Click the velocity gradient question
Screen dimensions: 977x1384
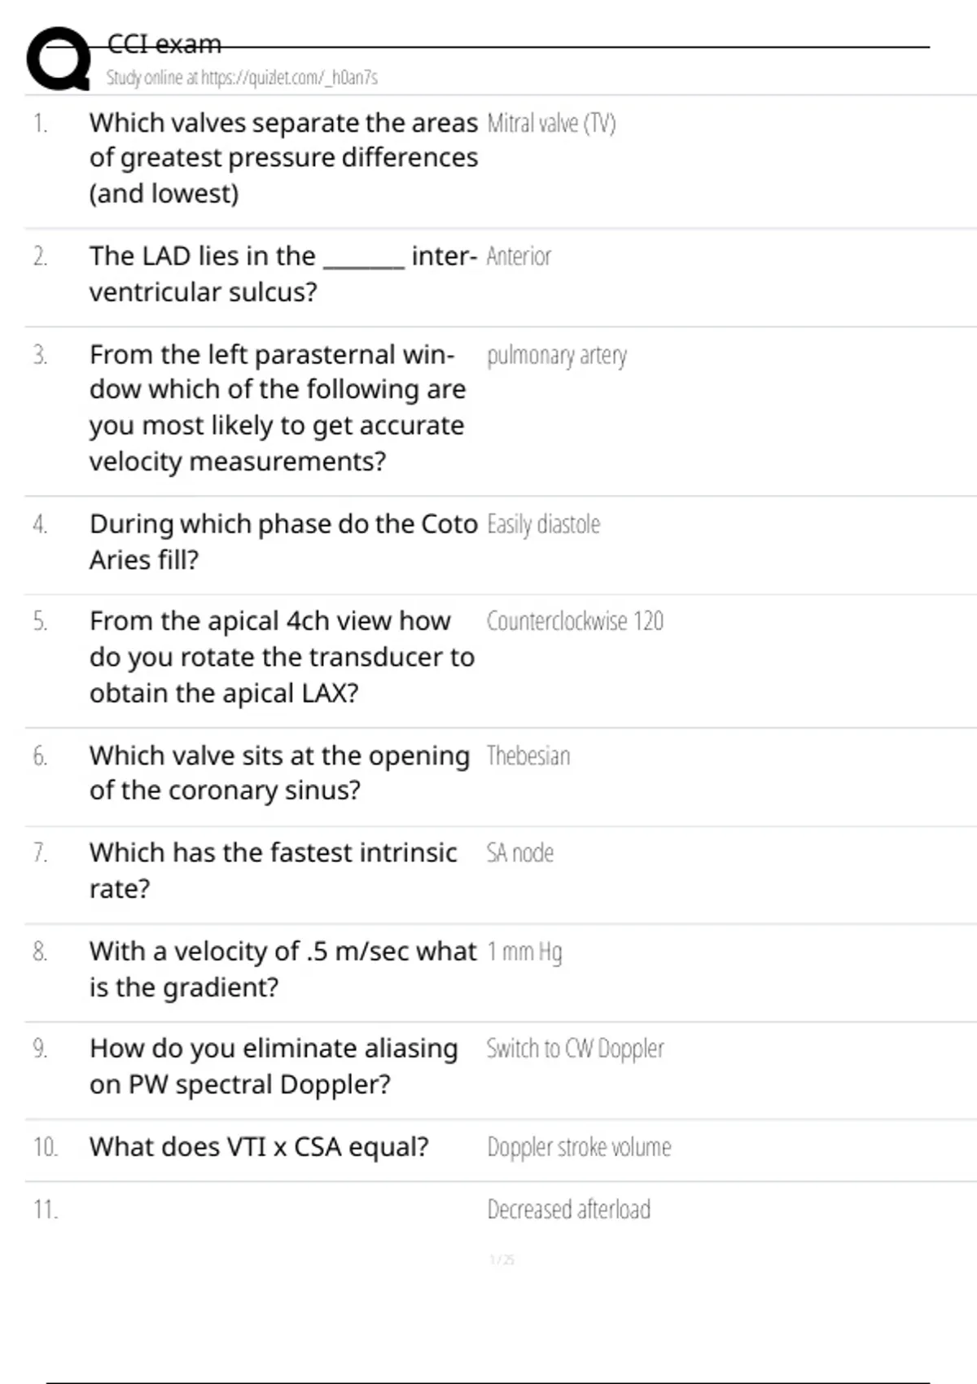point(283,969)
